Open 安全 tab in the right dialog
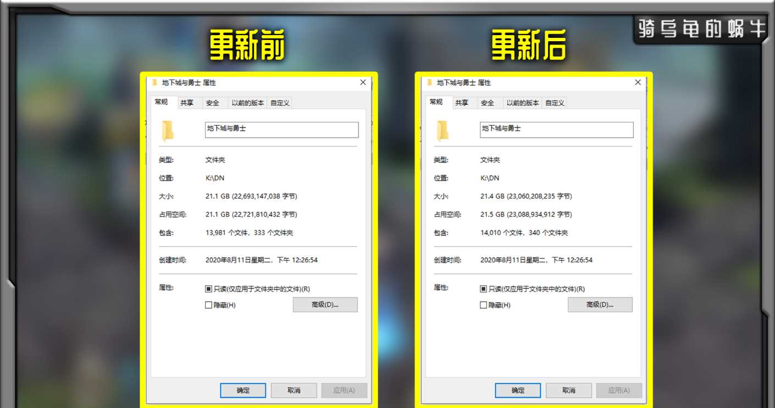 pos(488,103)
